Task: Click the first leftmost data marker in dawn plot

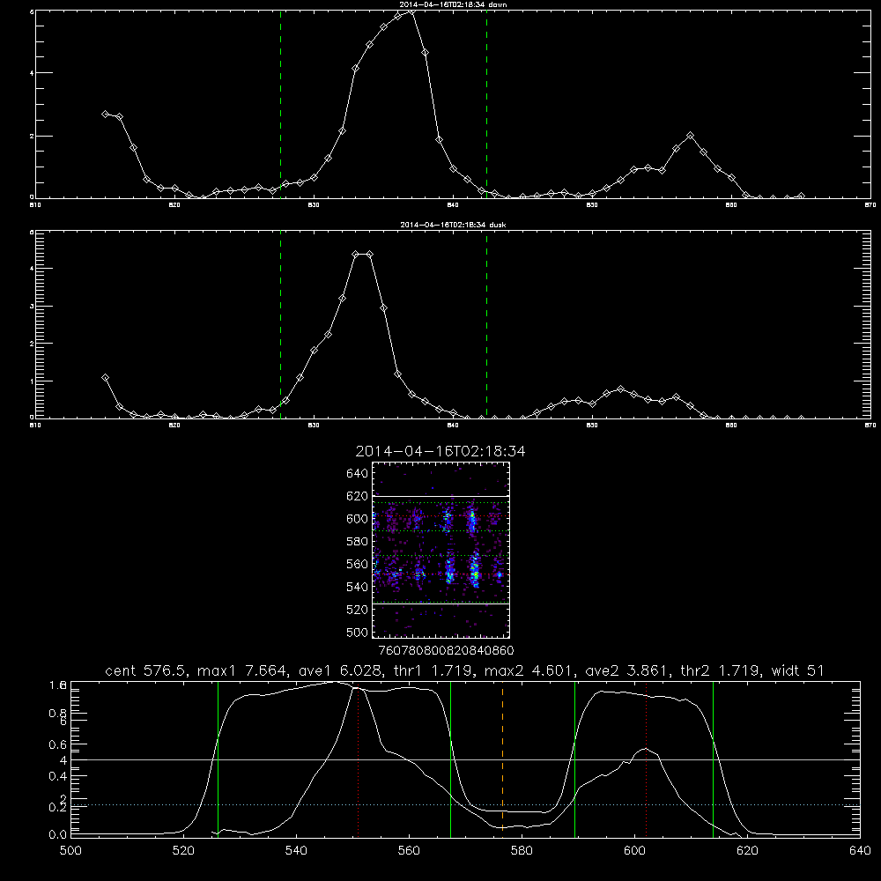Action: point(105,114)
